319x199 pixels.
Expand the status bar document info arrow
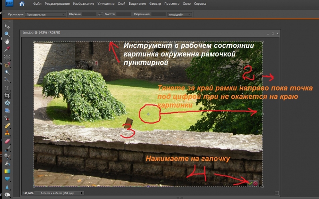pyautogui.click(x=82, y=193)
